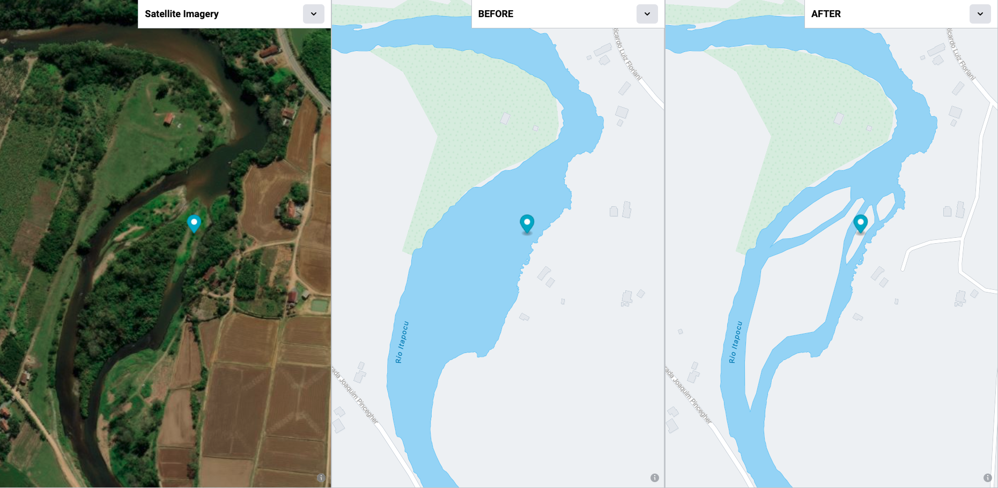Click Joaquim Pincegher road label in BEFORE map

click(x=354, y=395)
